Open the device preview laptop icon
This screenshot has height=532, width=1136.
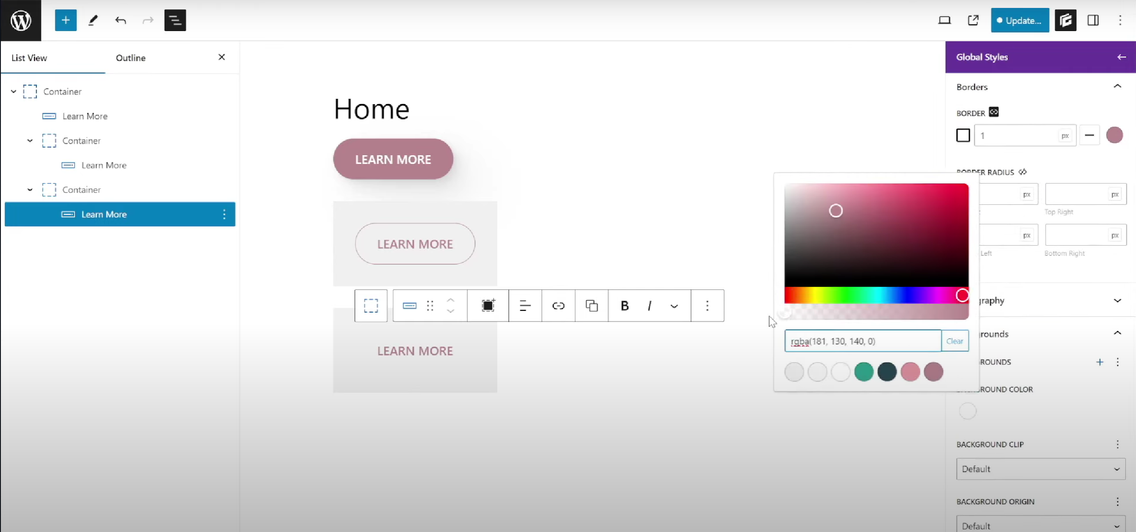click(x=944, y=20)
